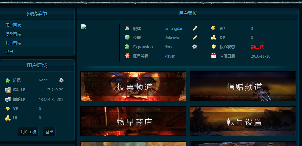Click the red 禁止 (?) account status

tap(258, 47)
